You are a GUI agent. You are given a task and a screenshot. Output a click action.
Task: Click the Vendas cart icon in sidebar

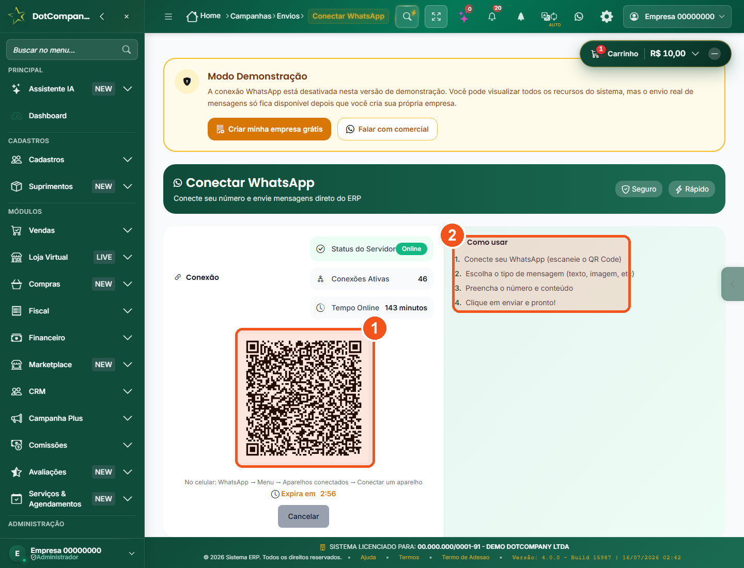17,230
